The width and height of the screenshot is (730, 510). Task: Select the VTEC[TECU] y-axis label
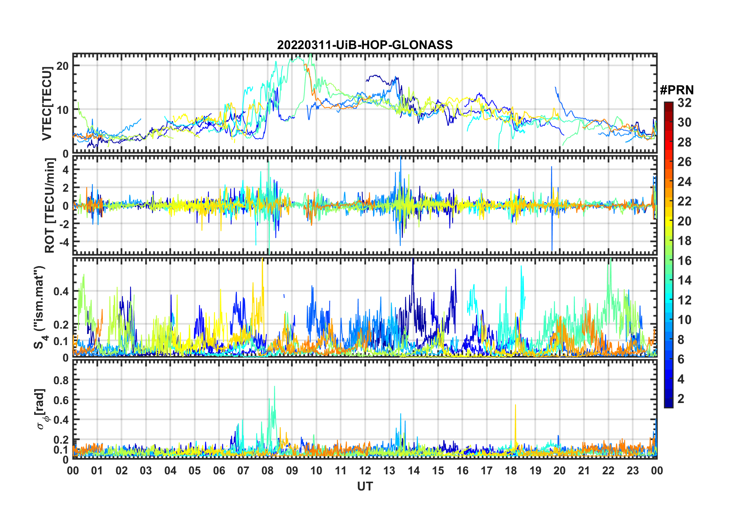[x=47, y=104]
